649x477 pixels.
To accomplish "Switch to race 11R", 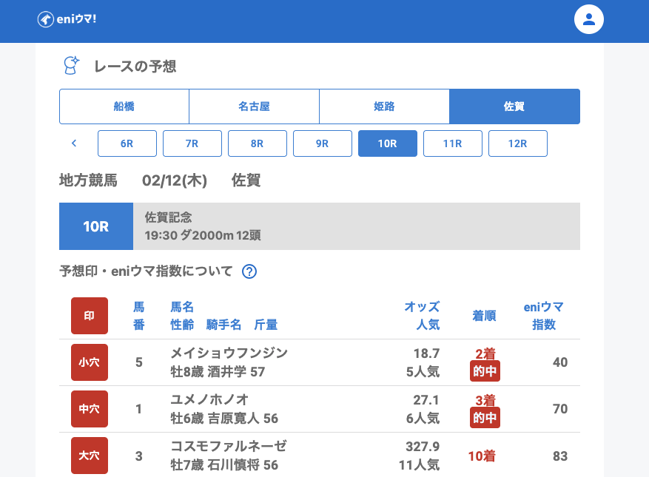I will (x=453, y=143).
